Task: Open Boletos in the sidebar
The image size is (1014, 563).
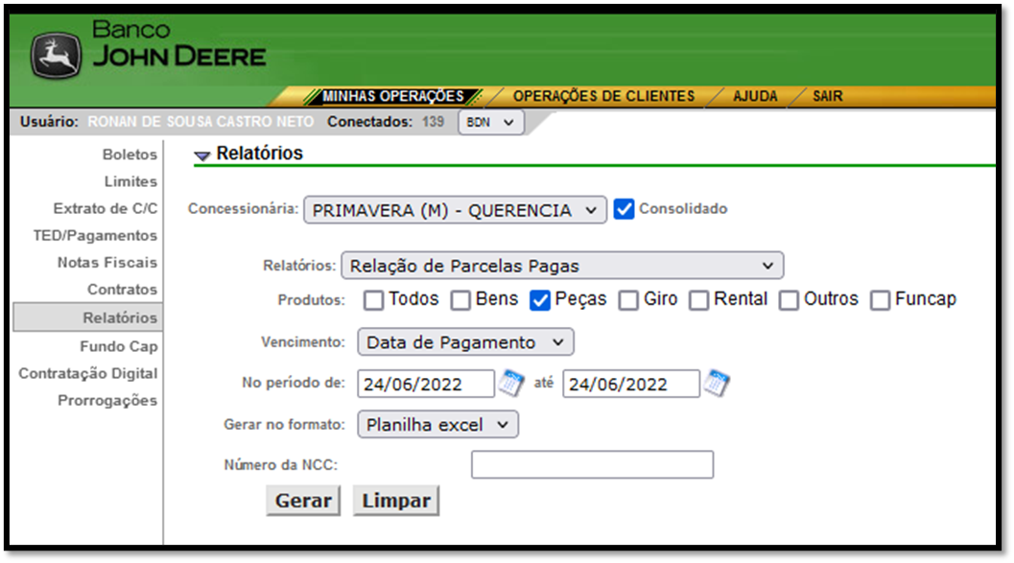Action: click(x=130, y=154)
